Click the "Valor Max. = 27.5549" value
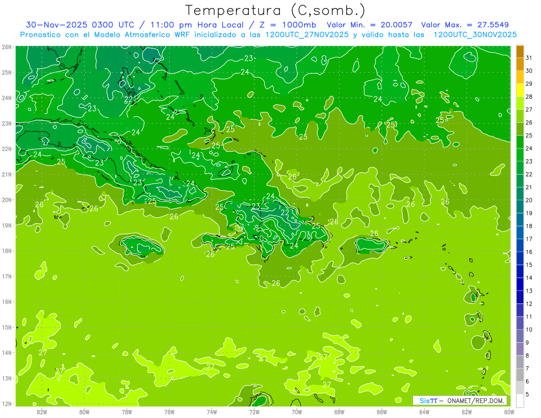Viewport: 541px width, 418px height. tap(465, 25)
